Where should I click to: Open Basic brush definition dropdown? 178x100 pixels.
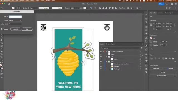pos(63,8)
